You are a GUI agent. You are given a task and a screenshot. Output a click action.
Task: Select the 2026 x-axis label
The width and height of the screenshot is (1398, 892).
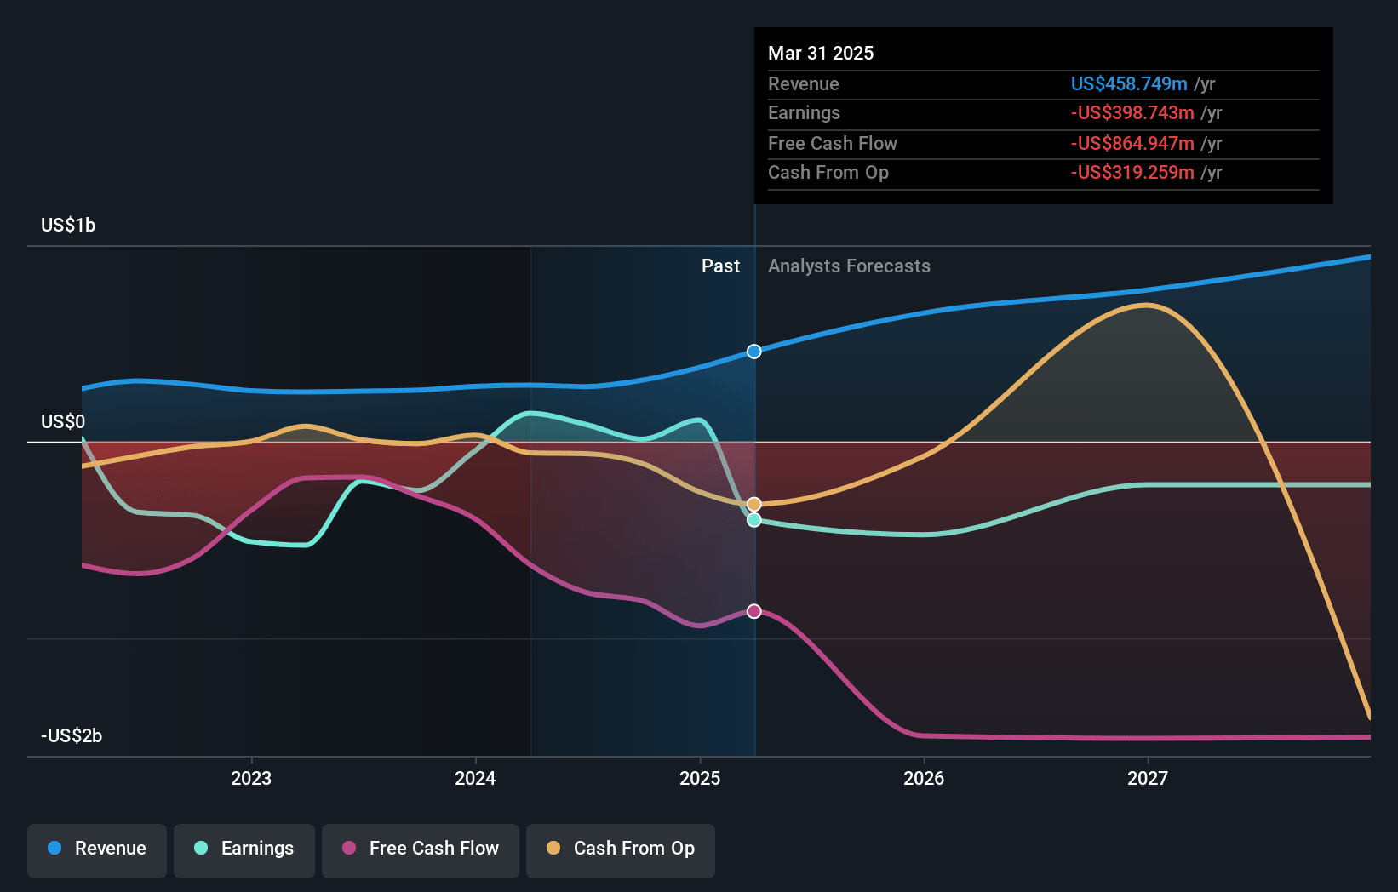pyautogui.click(x=924, y=778)
